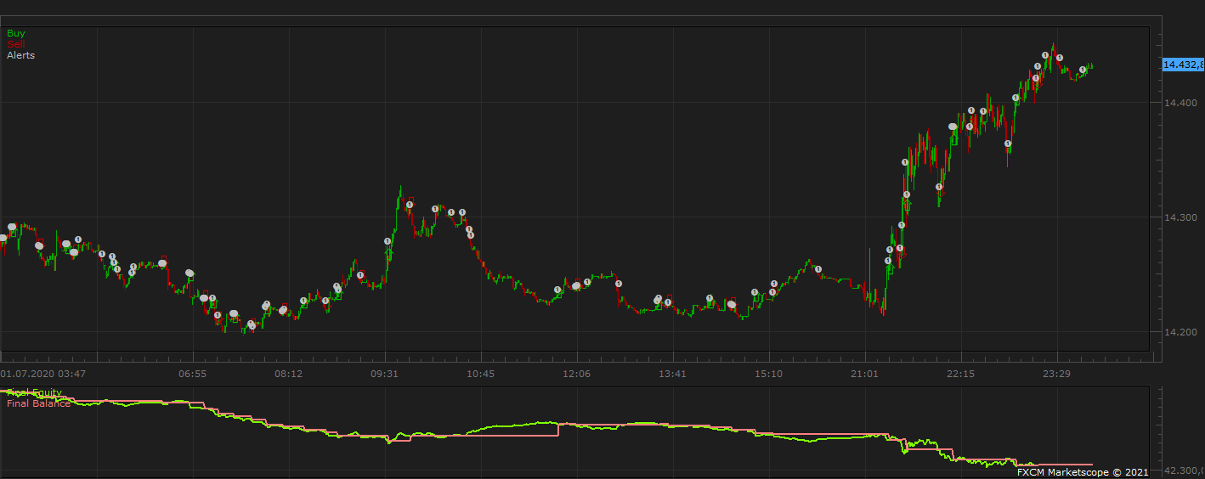Click the 21:01 time axis label
This screenshot has height=479, width=1205.
point(864,374)
